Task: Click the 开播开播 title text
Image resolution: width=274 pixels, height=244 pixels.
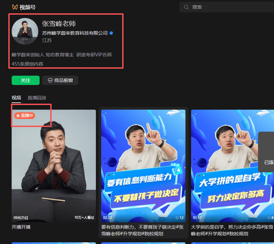Action: click(21, 227)
